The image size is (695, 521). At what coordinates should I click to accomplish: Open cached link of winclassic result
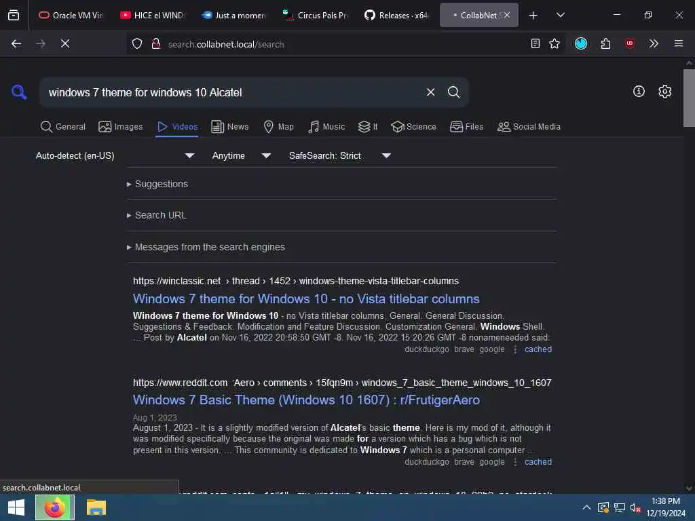(x=538, y=349)
